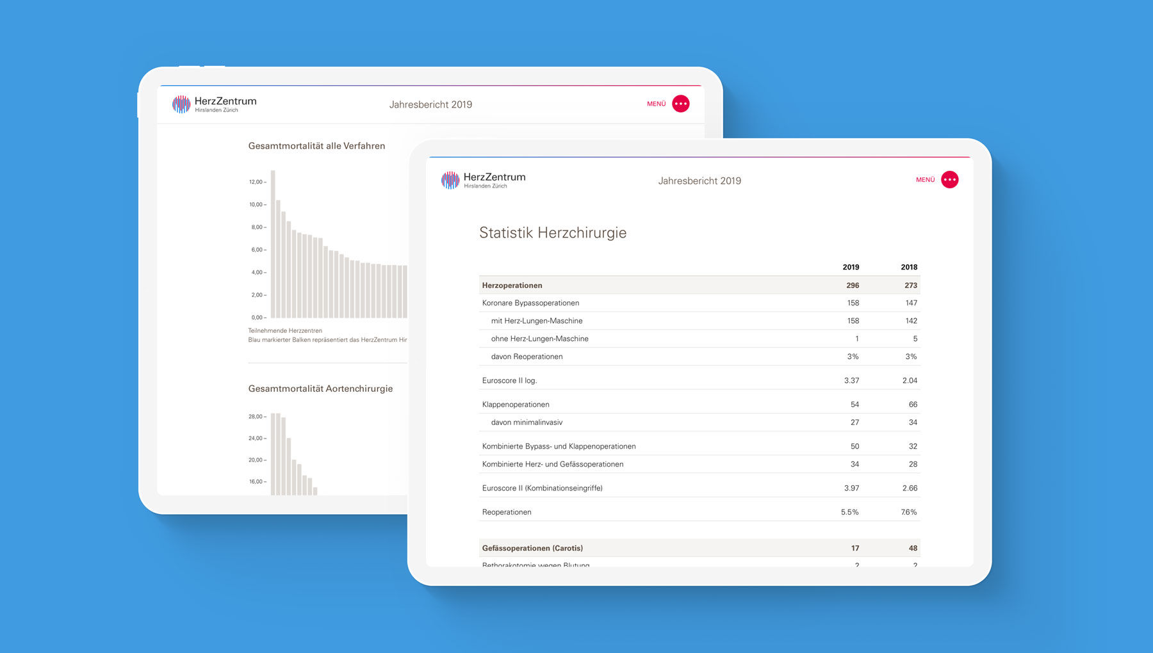Open the red menu dots button on the front tablet
The image size is (1153, 653).
point(950,180)
